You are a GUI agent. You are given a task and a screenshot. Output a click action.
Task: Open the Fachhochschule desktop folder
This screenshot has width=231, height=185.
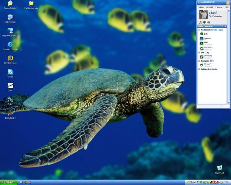point(31,5)
